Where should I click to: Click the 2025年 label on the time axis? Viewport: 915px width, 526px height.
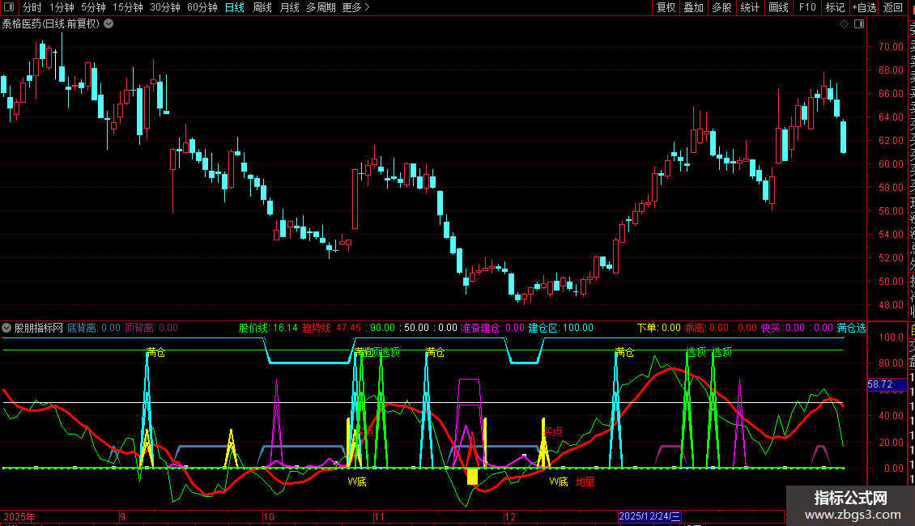click(x=19, y=516)
